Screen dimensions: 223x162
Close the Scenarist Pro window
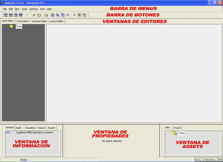tap(220, 3)
